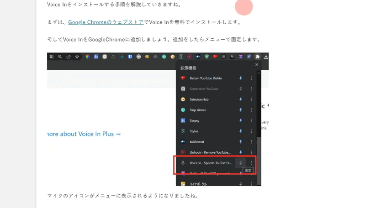Click the extensions puzzle piece icon
The width and height of the screenshot is (370, 208).
click(258, 57)
